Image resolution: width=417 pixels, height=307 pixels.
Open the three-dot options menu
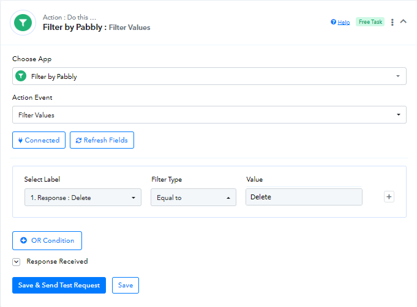click(x=393, y=22)
